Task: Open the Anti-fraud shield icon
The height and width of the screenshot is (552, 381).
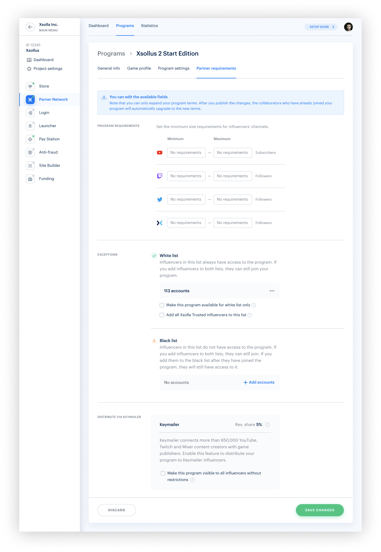Action: pos(30,152)
